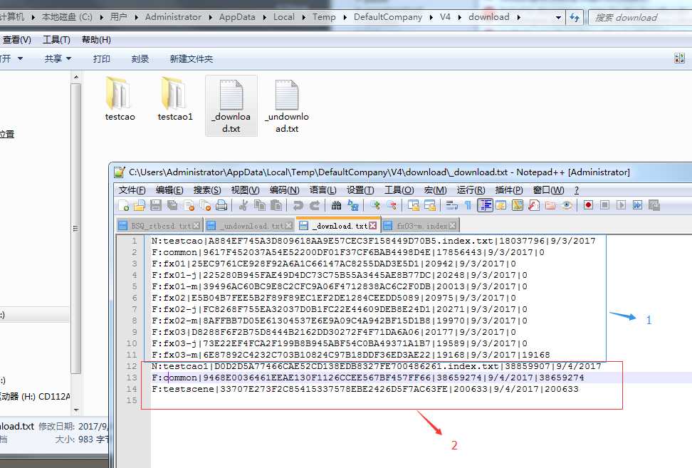Open 帮助(H) menu in Explorer
Viewport: 692px width, 468px height.
point(96,40)
